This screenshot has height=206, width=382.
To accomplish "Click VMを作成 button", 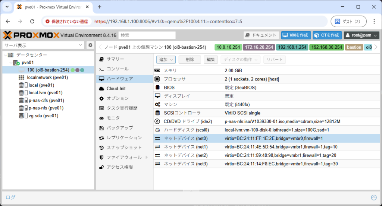I will click(x=296, y=35).
